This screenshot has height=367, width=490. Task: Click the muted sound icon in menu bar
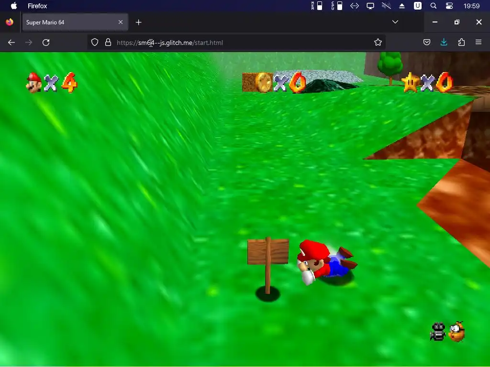click(x=386, y=6)
